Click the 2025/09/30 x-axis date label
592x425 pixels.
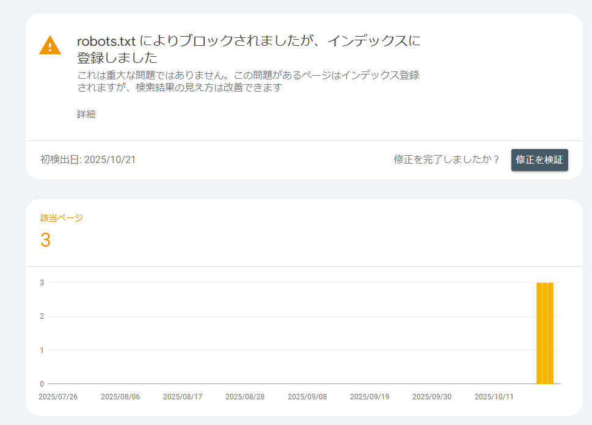click(432, 397)
